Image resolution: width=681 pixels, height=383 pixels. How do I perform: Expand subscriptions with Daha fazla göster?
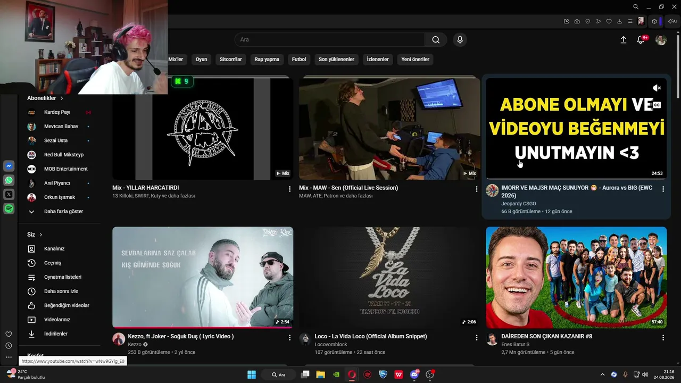click(59, 212)
